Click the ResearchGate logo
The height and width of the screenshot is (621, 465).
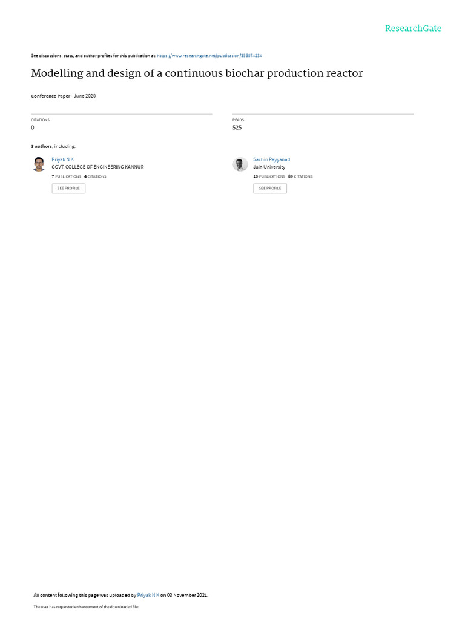point(413,29)
